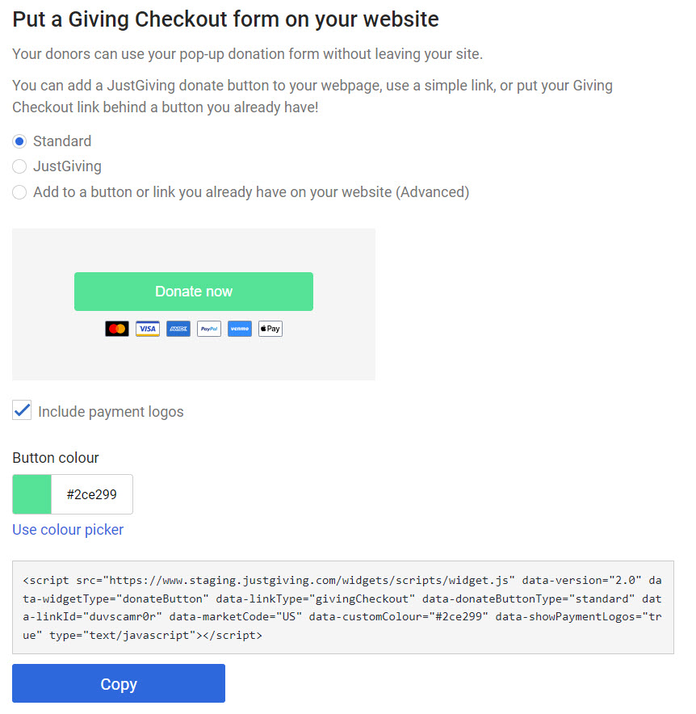Image resolution: width=696 pixels, height=714 pixels.
Task: Select the Standard button style option
Action: pos(19,141)
